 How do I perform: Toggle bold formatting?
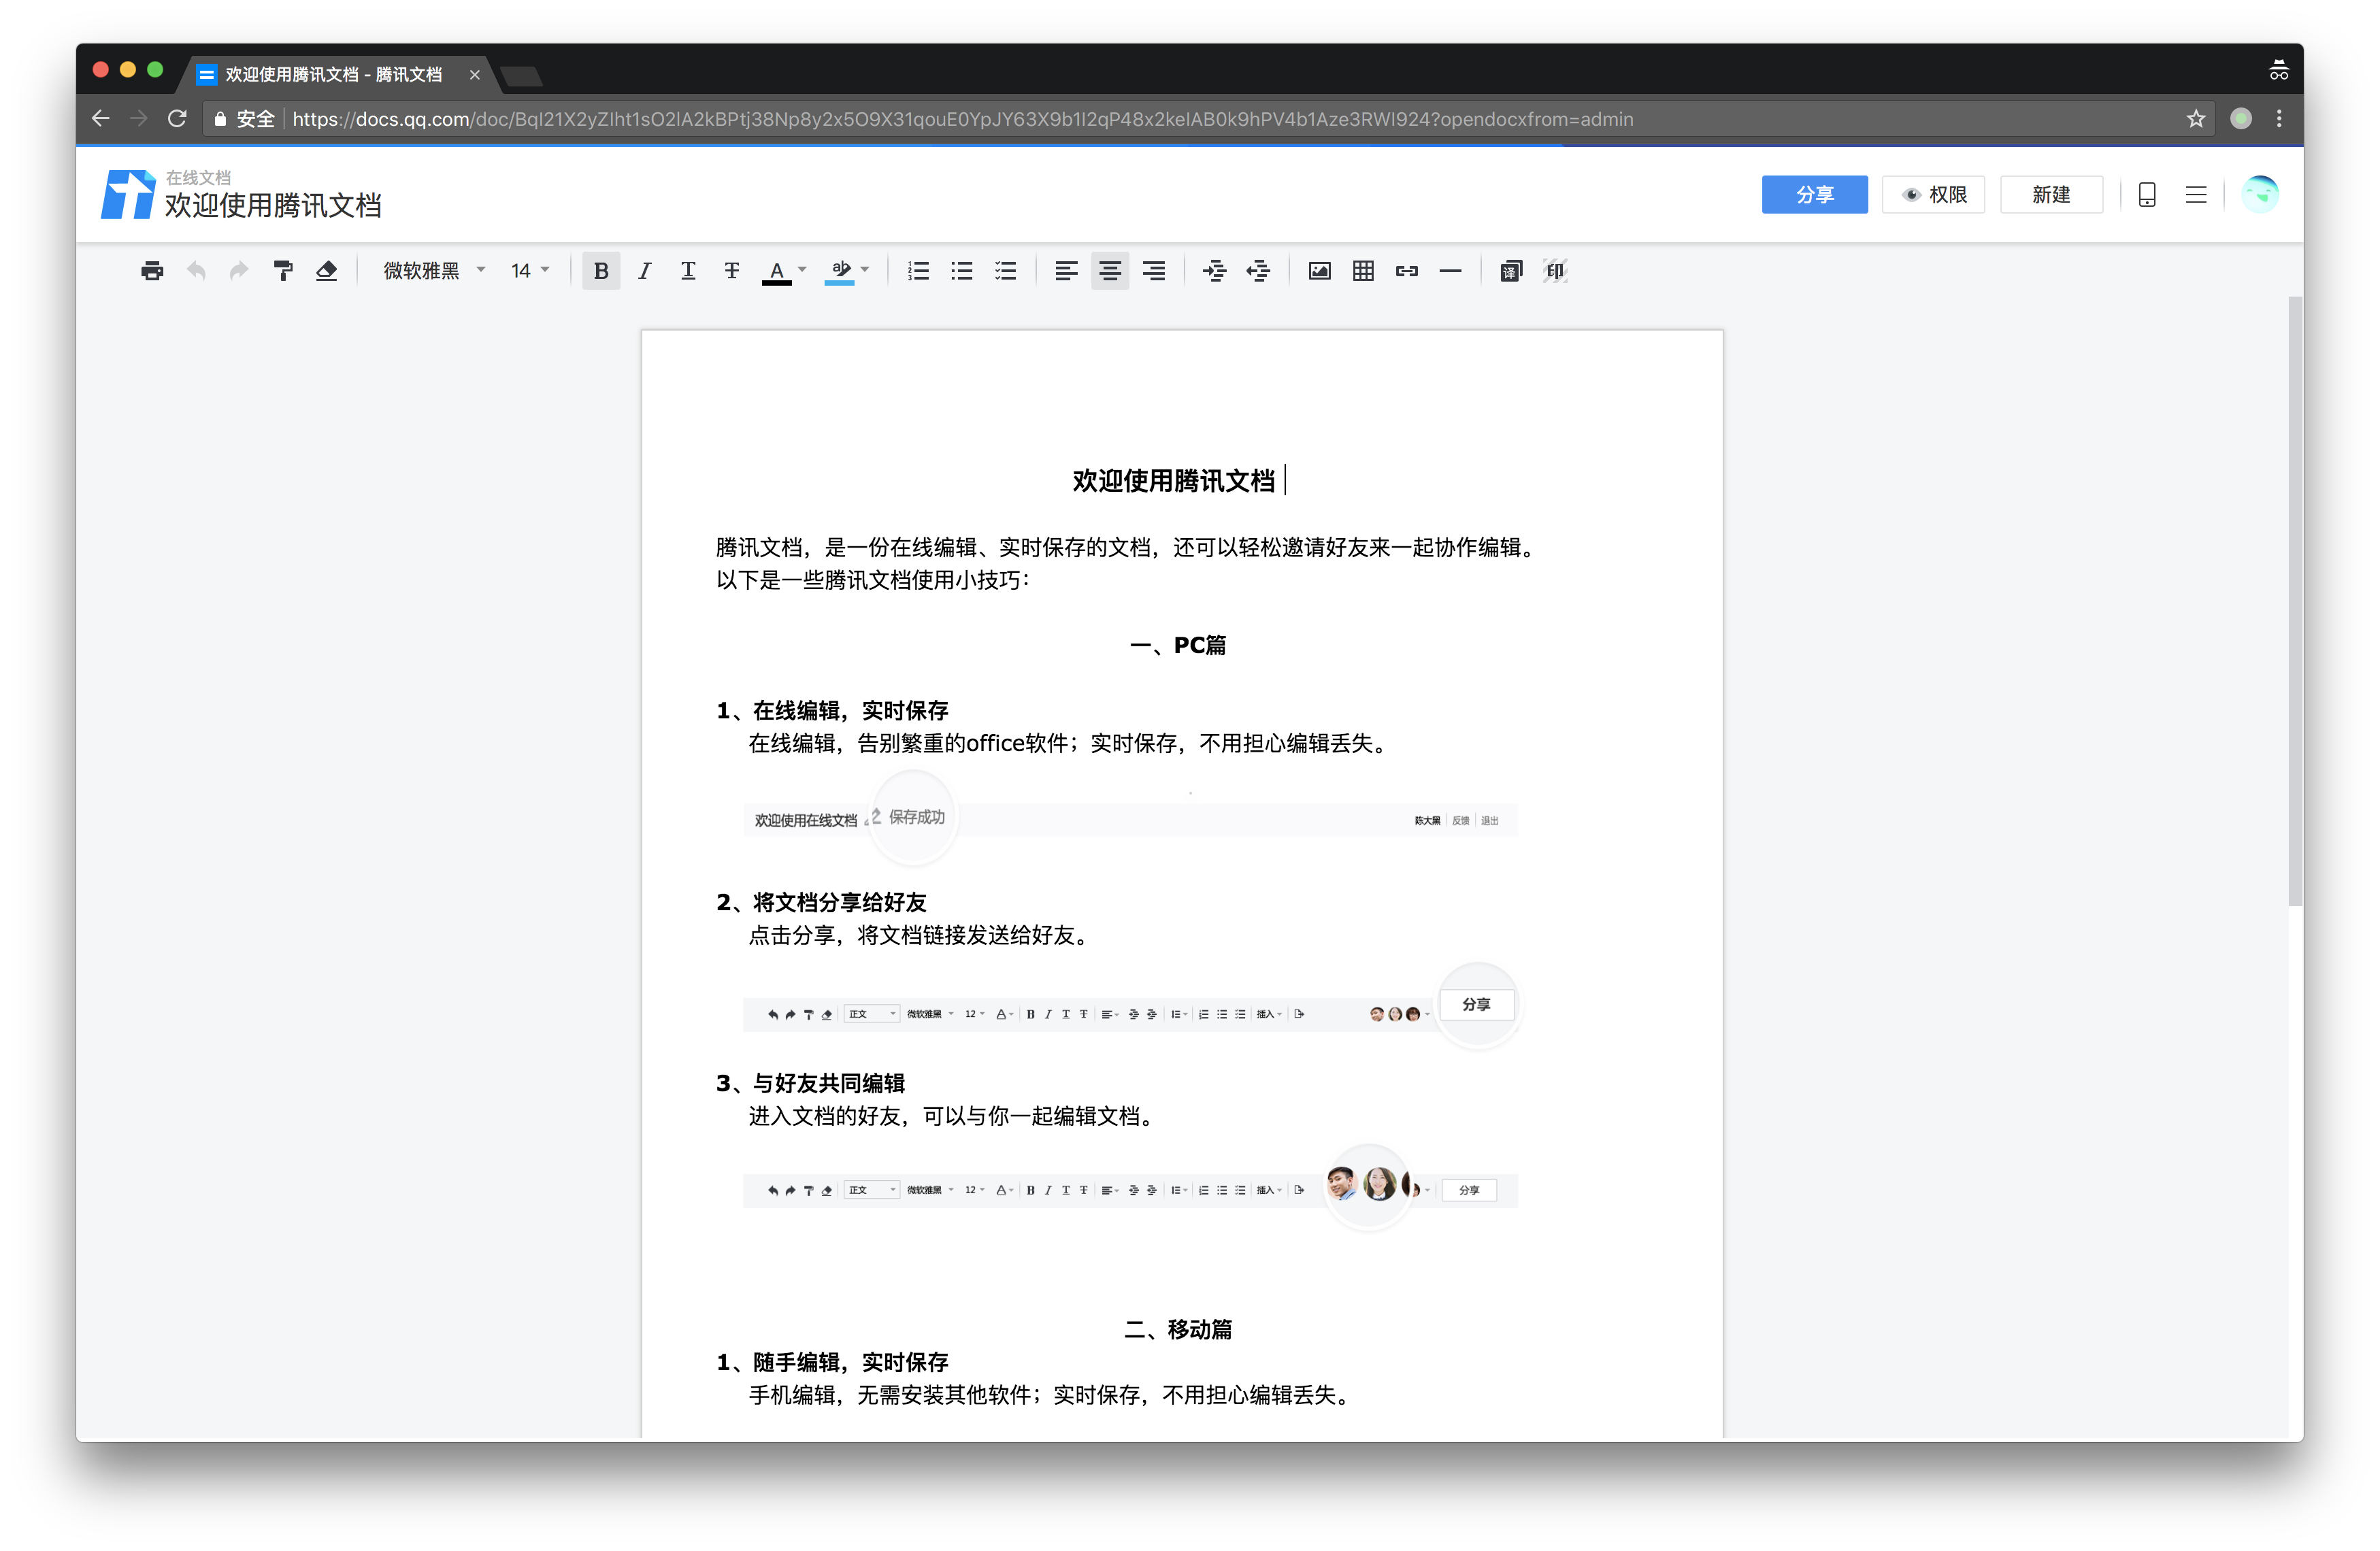[601, 271]
